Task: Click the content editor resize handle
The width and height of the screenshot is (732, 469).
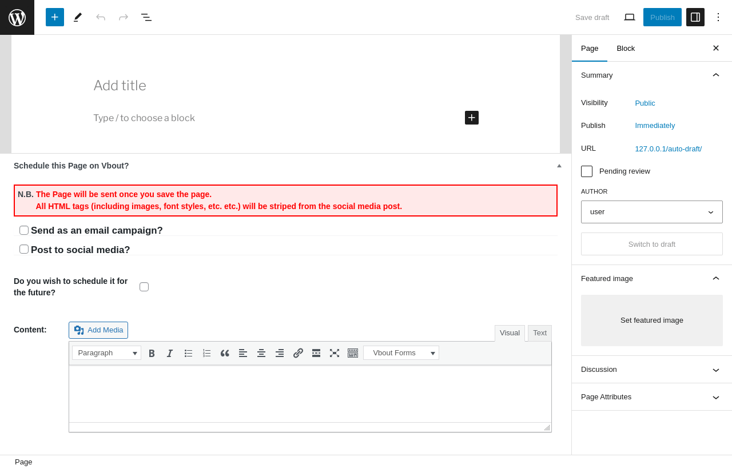Action: (x=547, y=428)
